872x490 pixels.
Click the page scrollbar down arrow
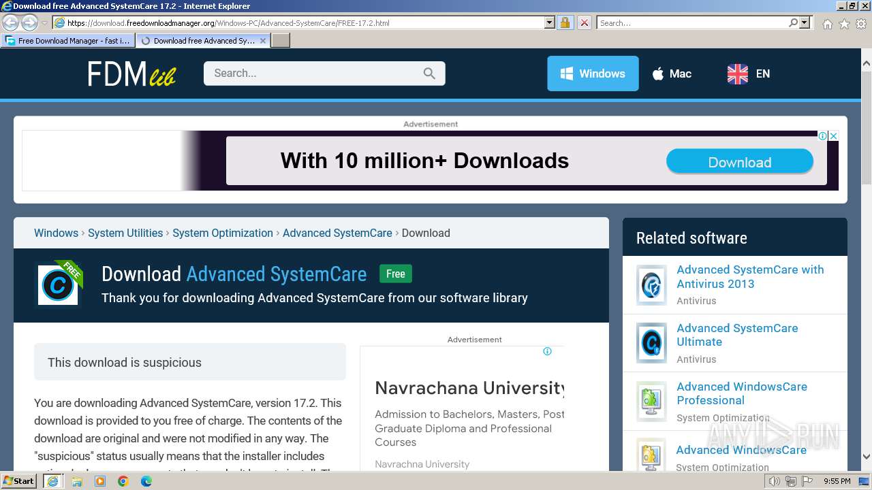[866, 457]
